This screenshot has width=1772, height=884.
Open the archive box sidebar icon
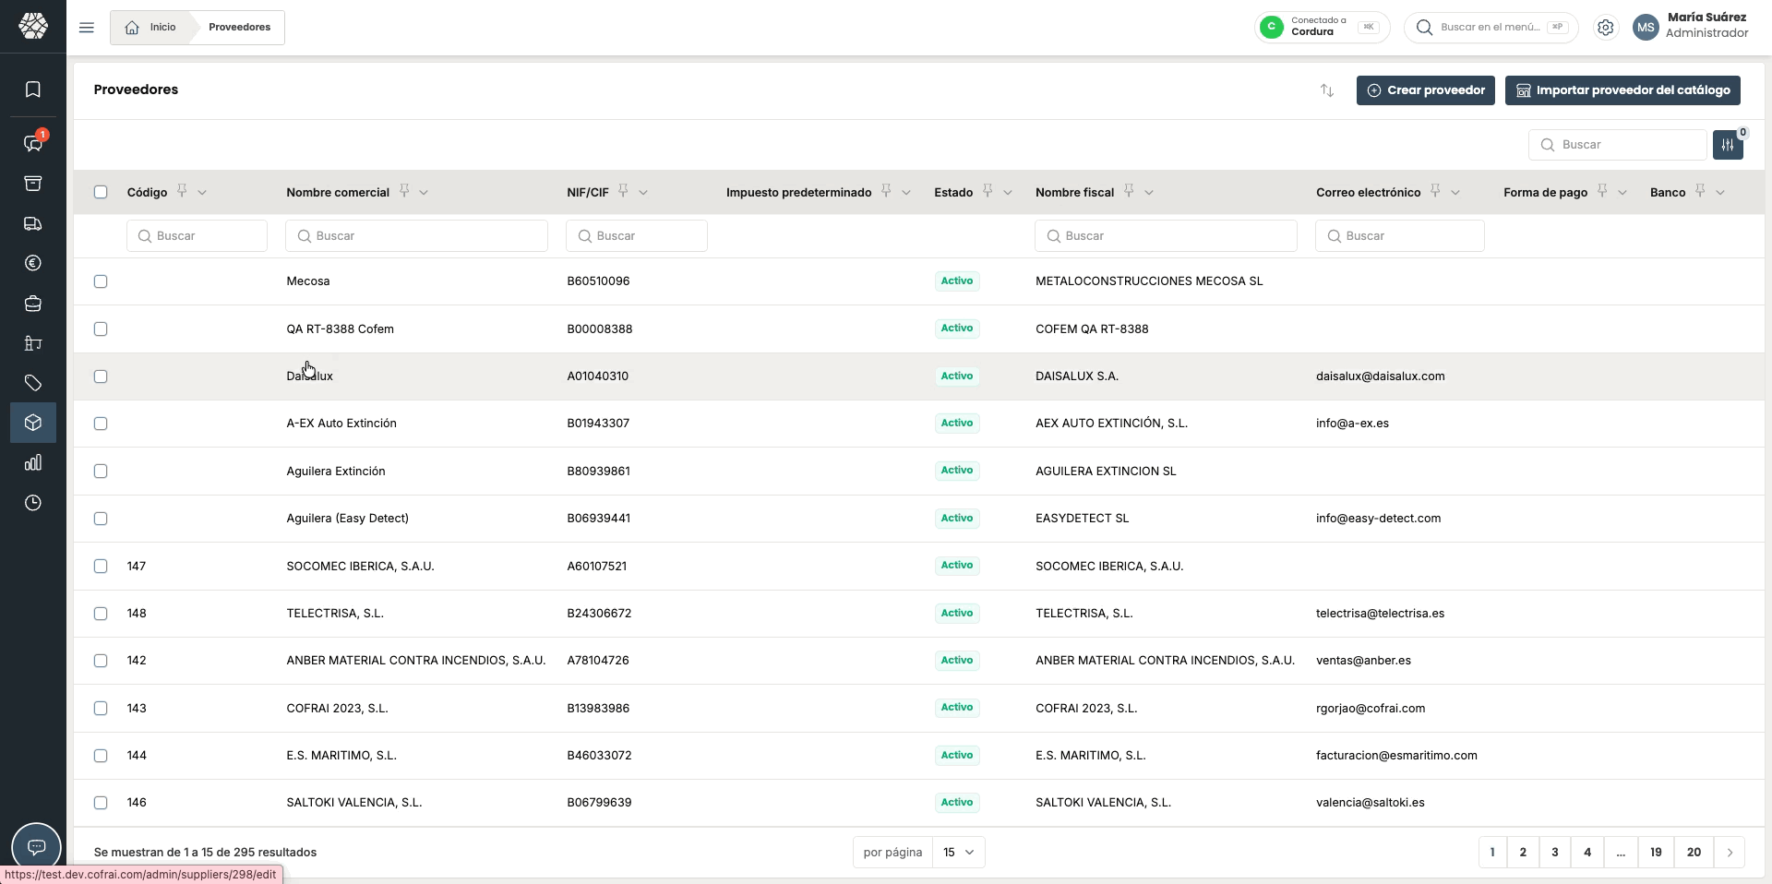[x=33, y=184]
